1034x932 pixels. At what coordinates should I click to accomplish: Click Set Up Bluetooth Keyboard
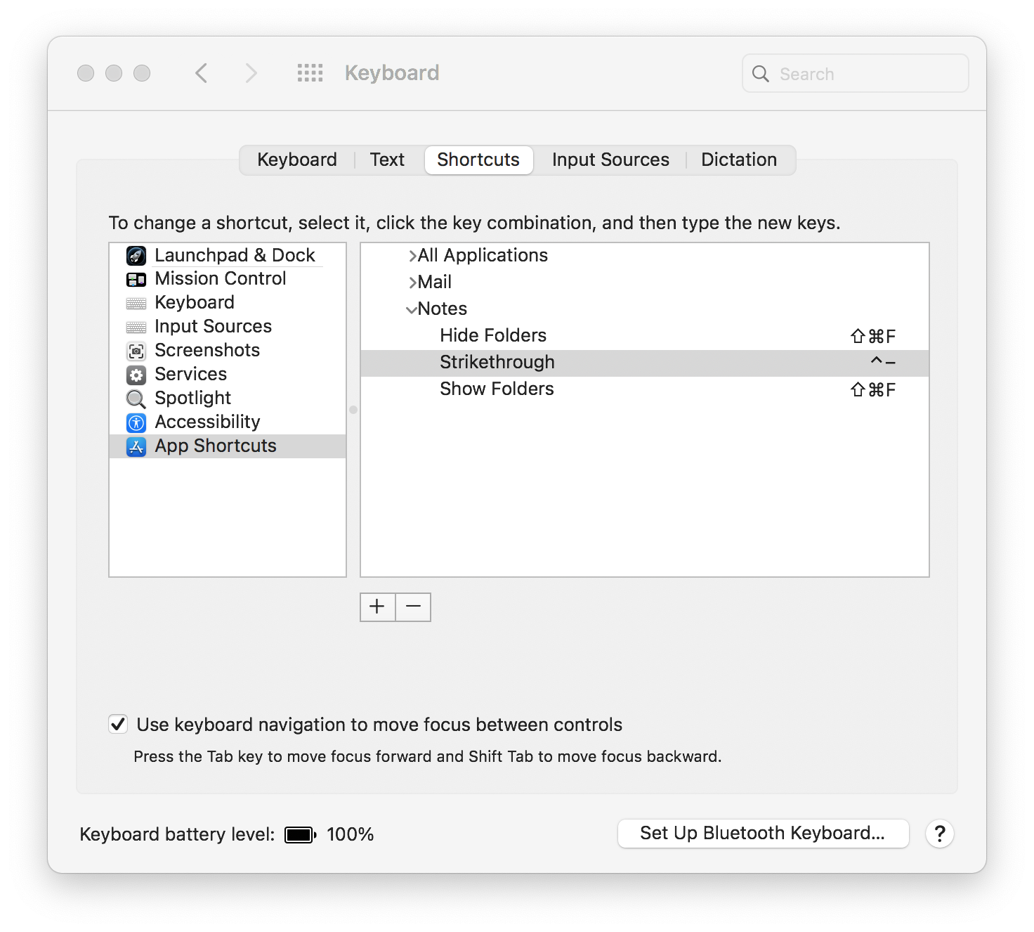[763, 834]
